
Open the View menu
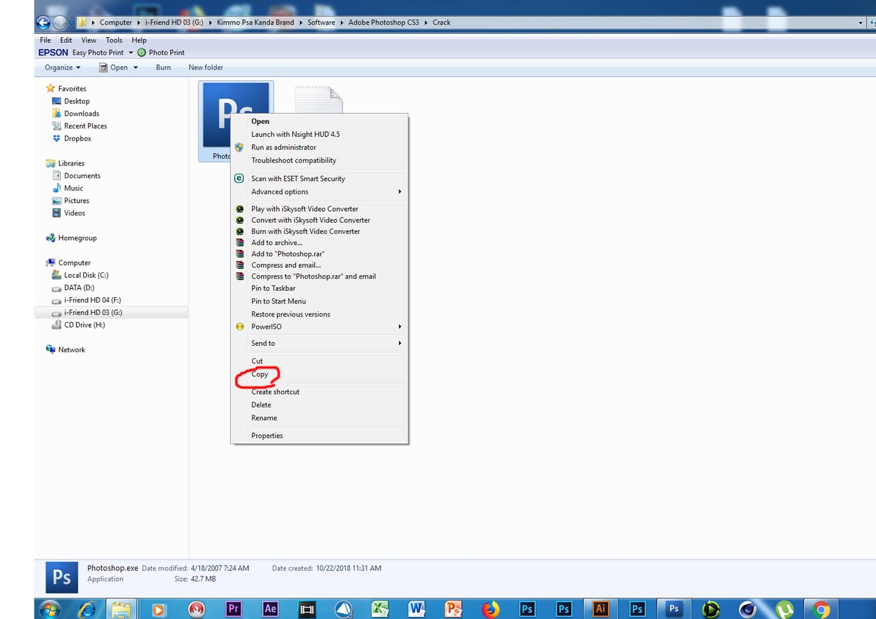click(x=89, y=40)
